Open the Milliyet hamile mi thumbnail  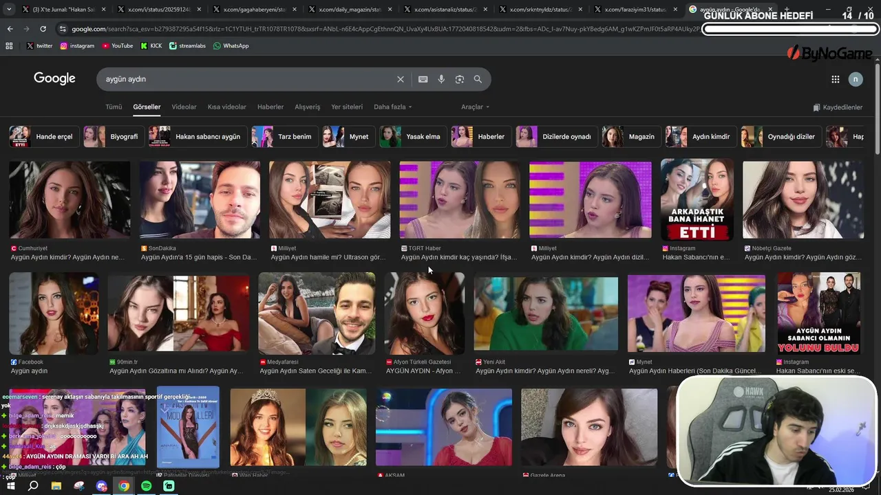point(330,199)
